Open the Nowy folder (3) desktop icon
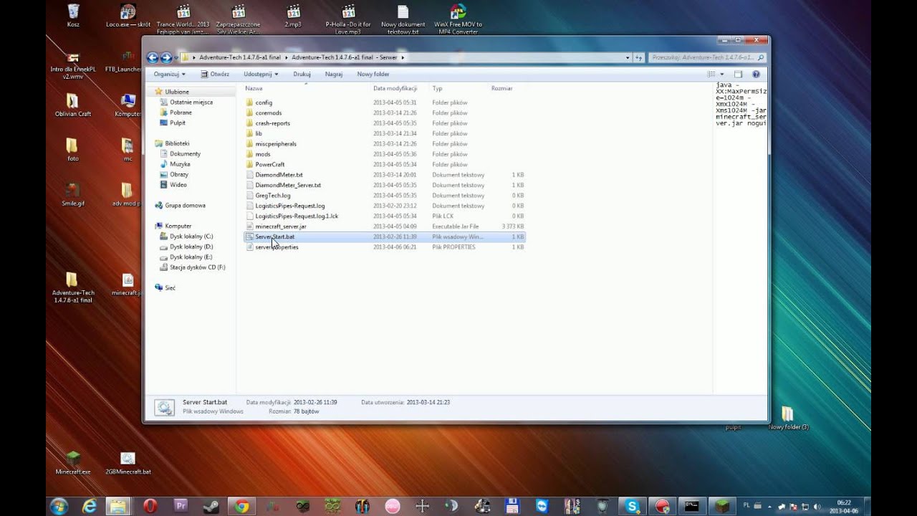This screenshot has height=516, width=917. coord(788,418)
